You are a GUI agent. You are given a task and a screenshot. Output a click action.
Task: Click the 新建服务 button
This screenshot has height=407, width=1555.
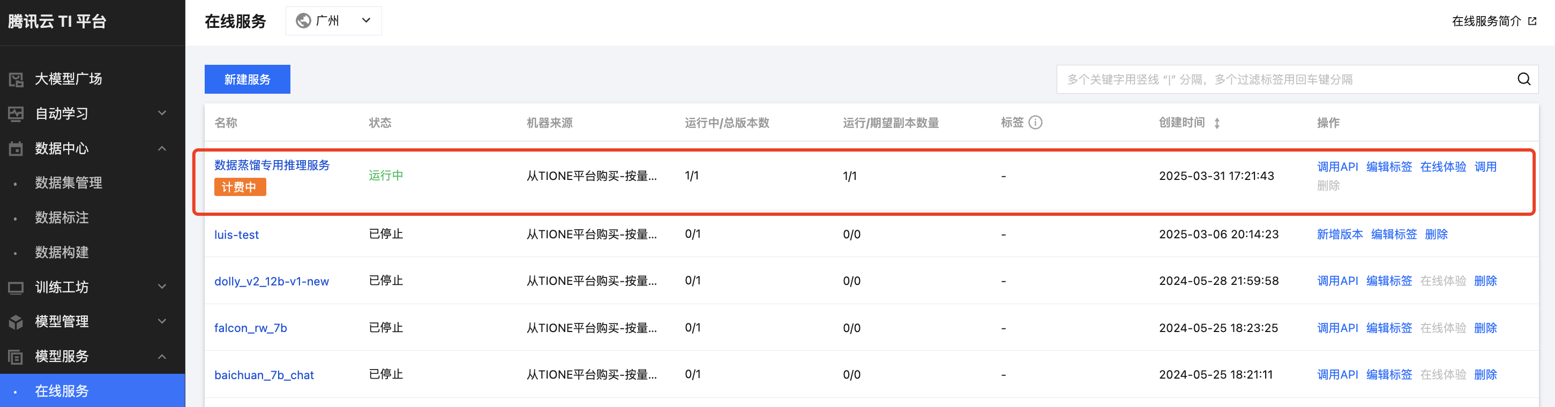pos(248,80)
